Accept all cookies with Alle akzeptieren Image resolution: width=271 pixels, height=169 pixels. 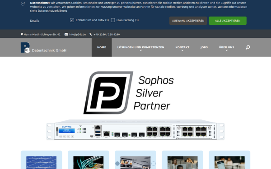tap(228, 21)
